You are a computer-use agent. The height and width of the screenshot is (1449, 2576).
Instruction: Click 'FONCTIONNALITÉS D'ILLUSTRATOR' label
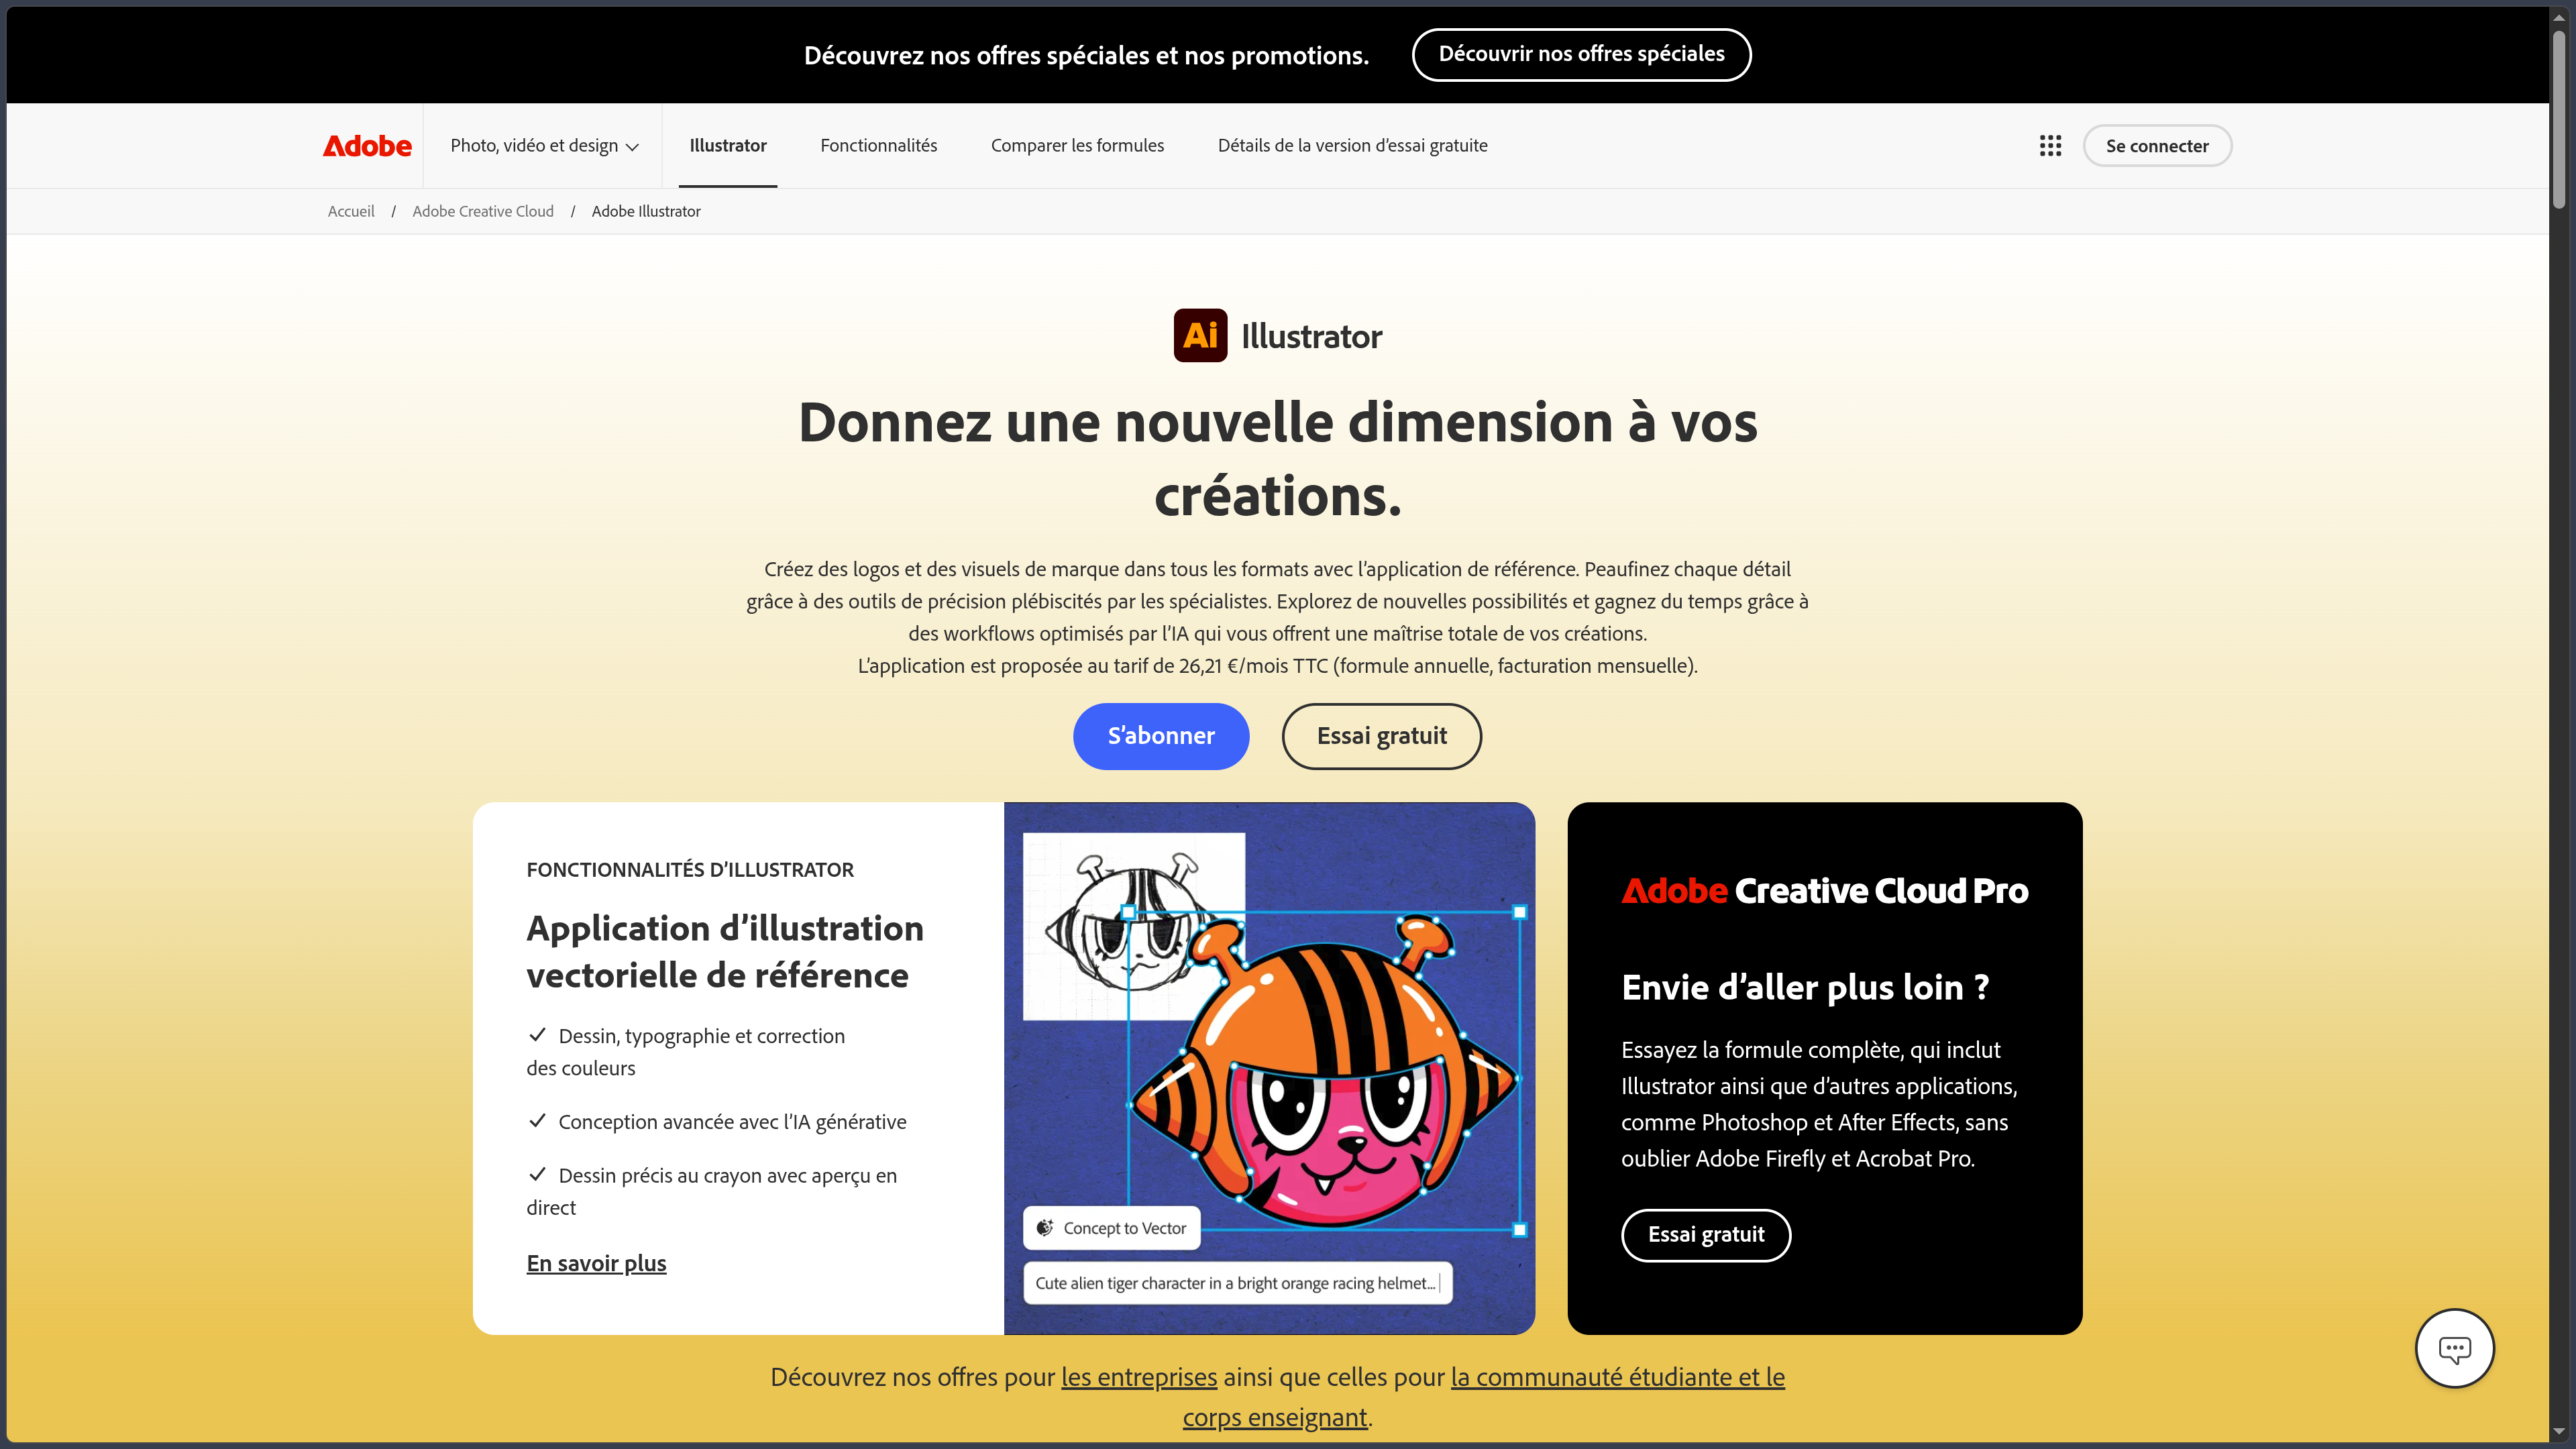(x=690, y=870)
